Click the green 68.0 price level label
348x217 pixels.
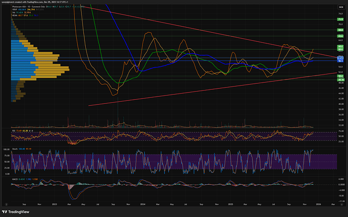point(340,30)
